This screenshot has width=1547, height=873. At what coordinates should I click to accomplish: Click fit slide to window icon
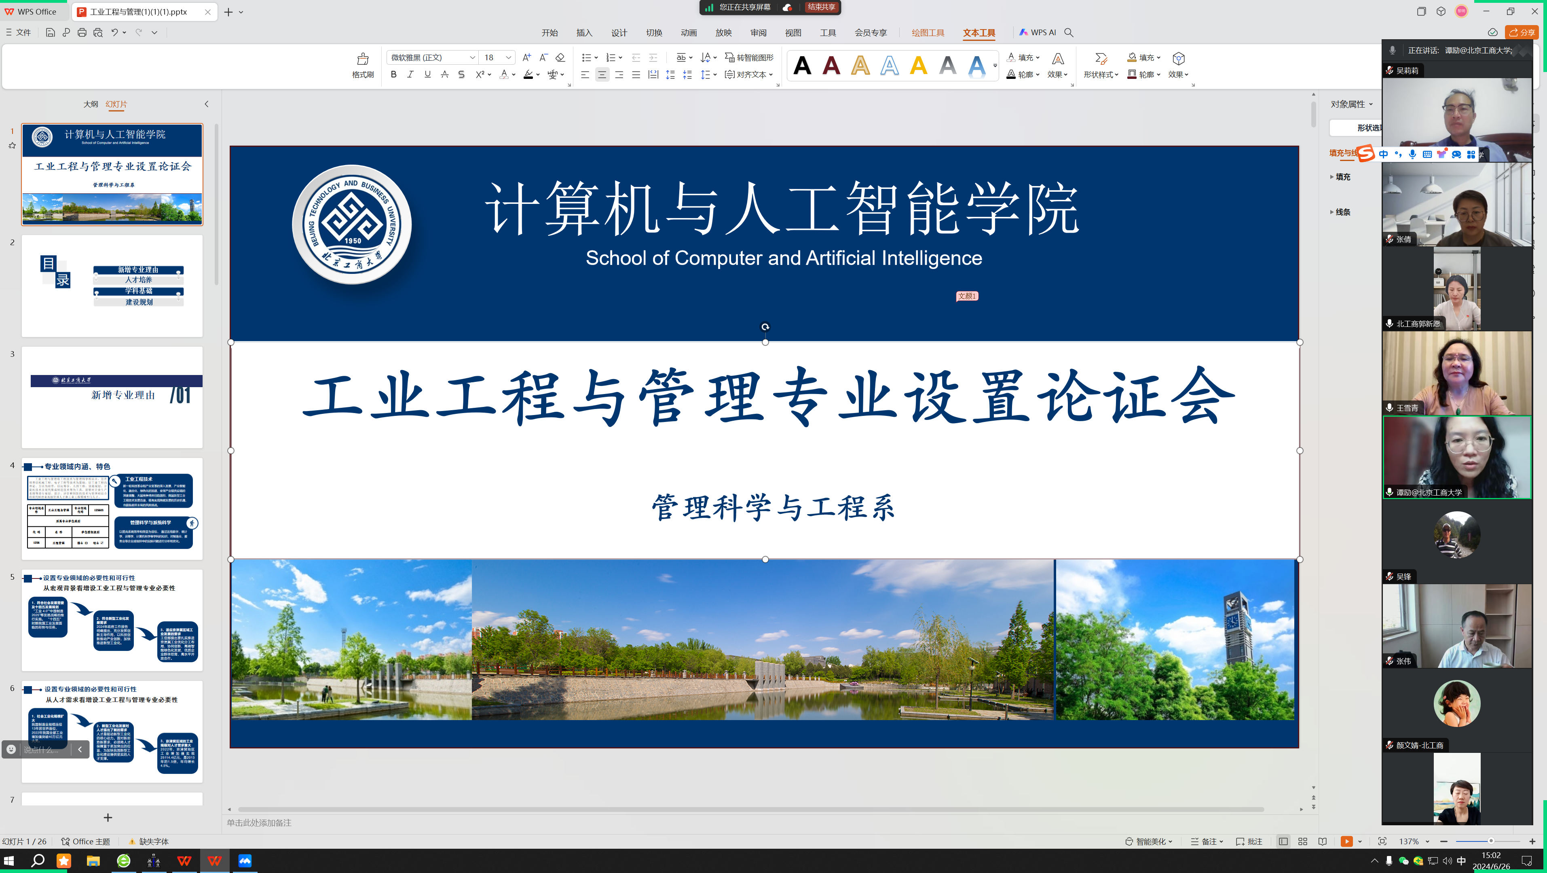pos(1382,841)
